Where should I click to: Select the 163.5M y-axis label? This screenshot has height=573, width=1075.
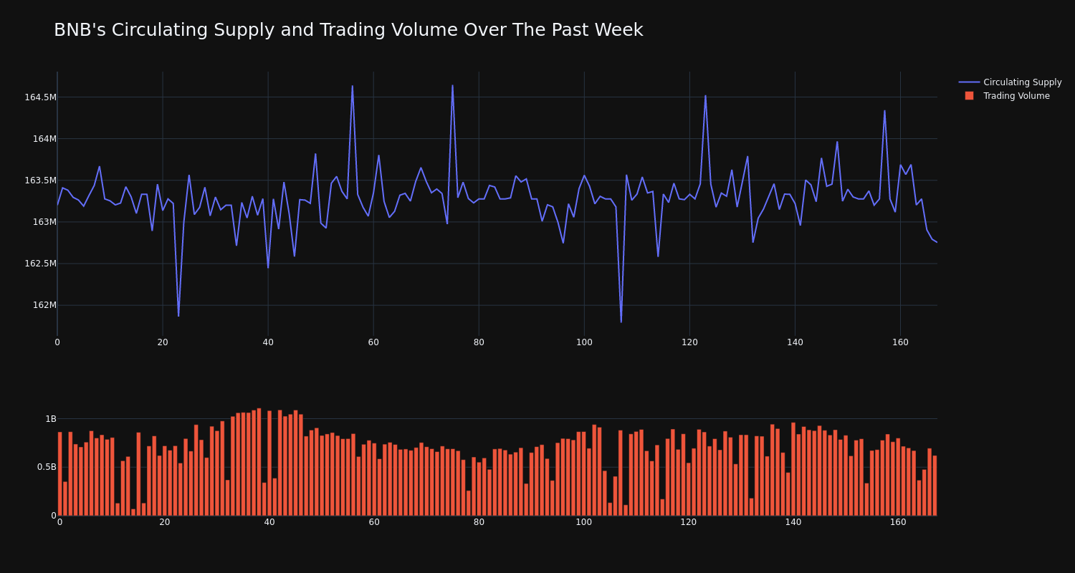[x=40, y=180]
